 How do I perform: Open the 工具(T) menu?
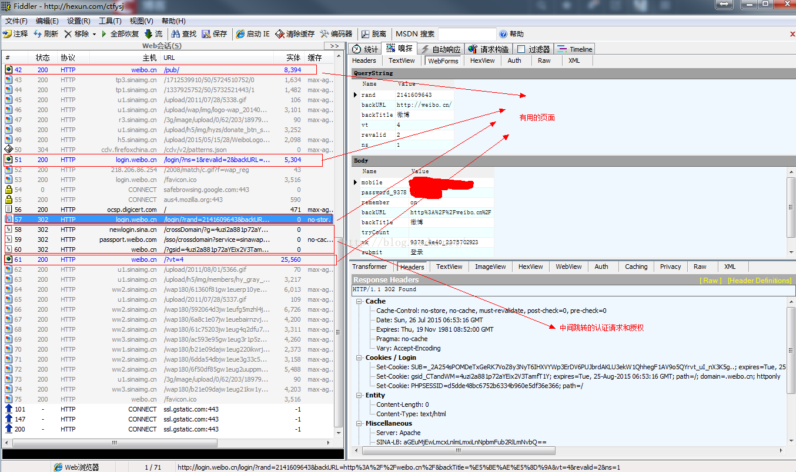(110, 21)
